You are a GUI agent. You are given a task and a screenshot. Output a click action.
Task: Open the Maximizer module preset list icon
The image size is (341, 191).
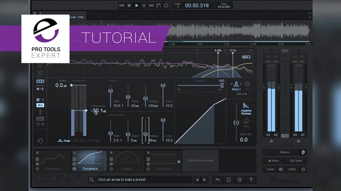click(148, 159)
